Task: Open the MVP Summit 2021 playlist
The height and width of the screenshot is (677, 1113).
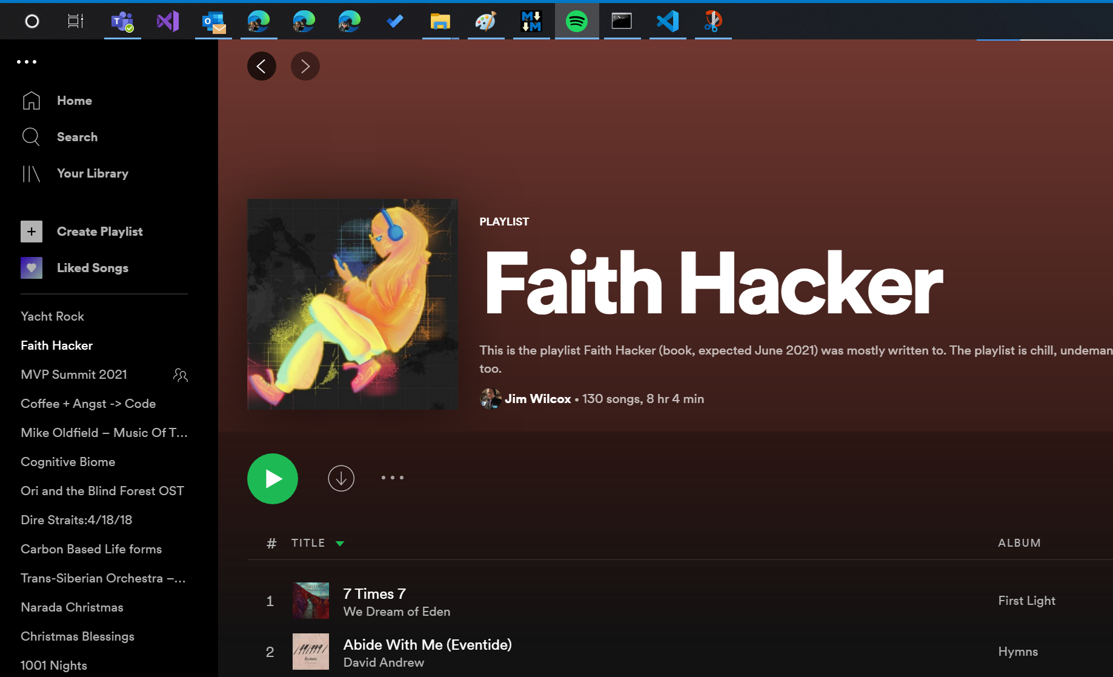Action: tap(74, 375)
